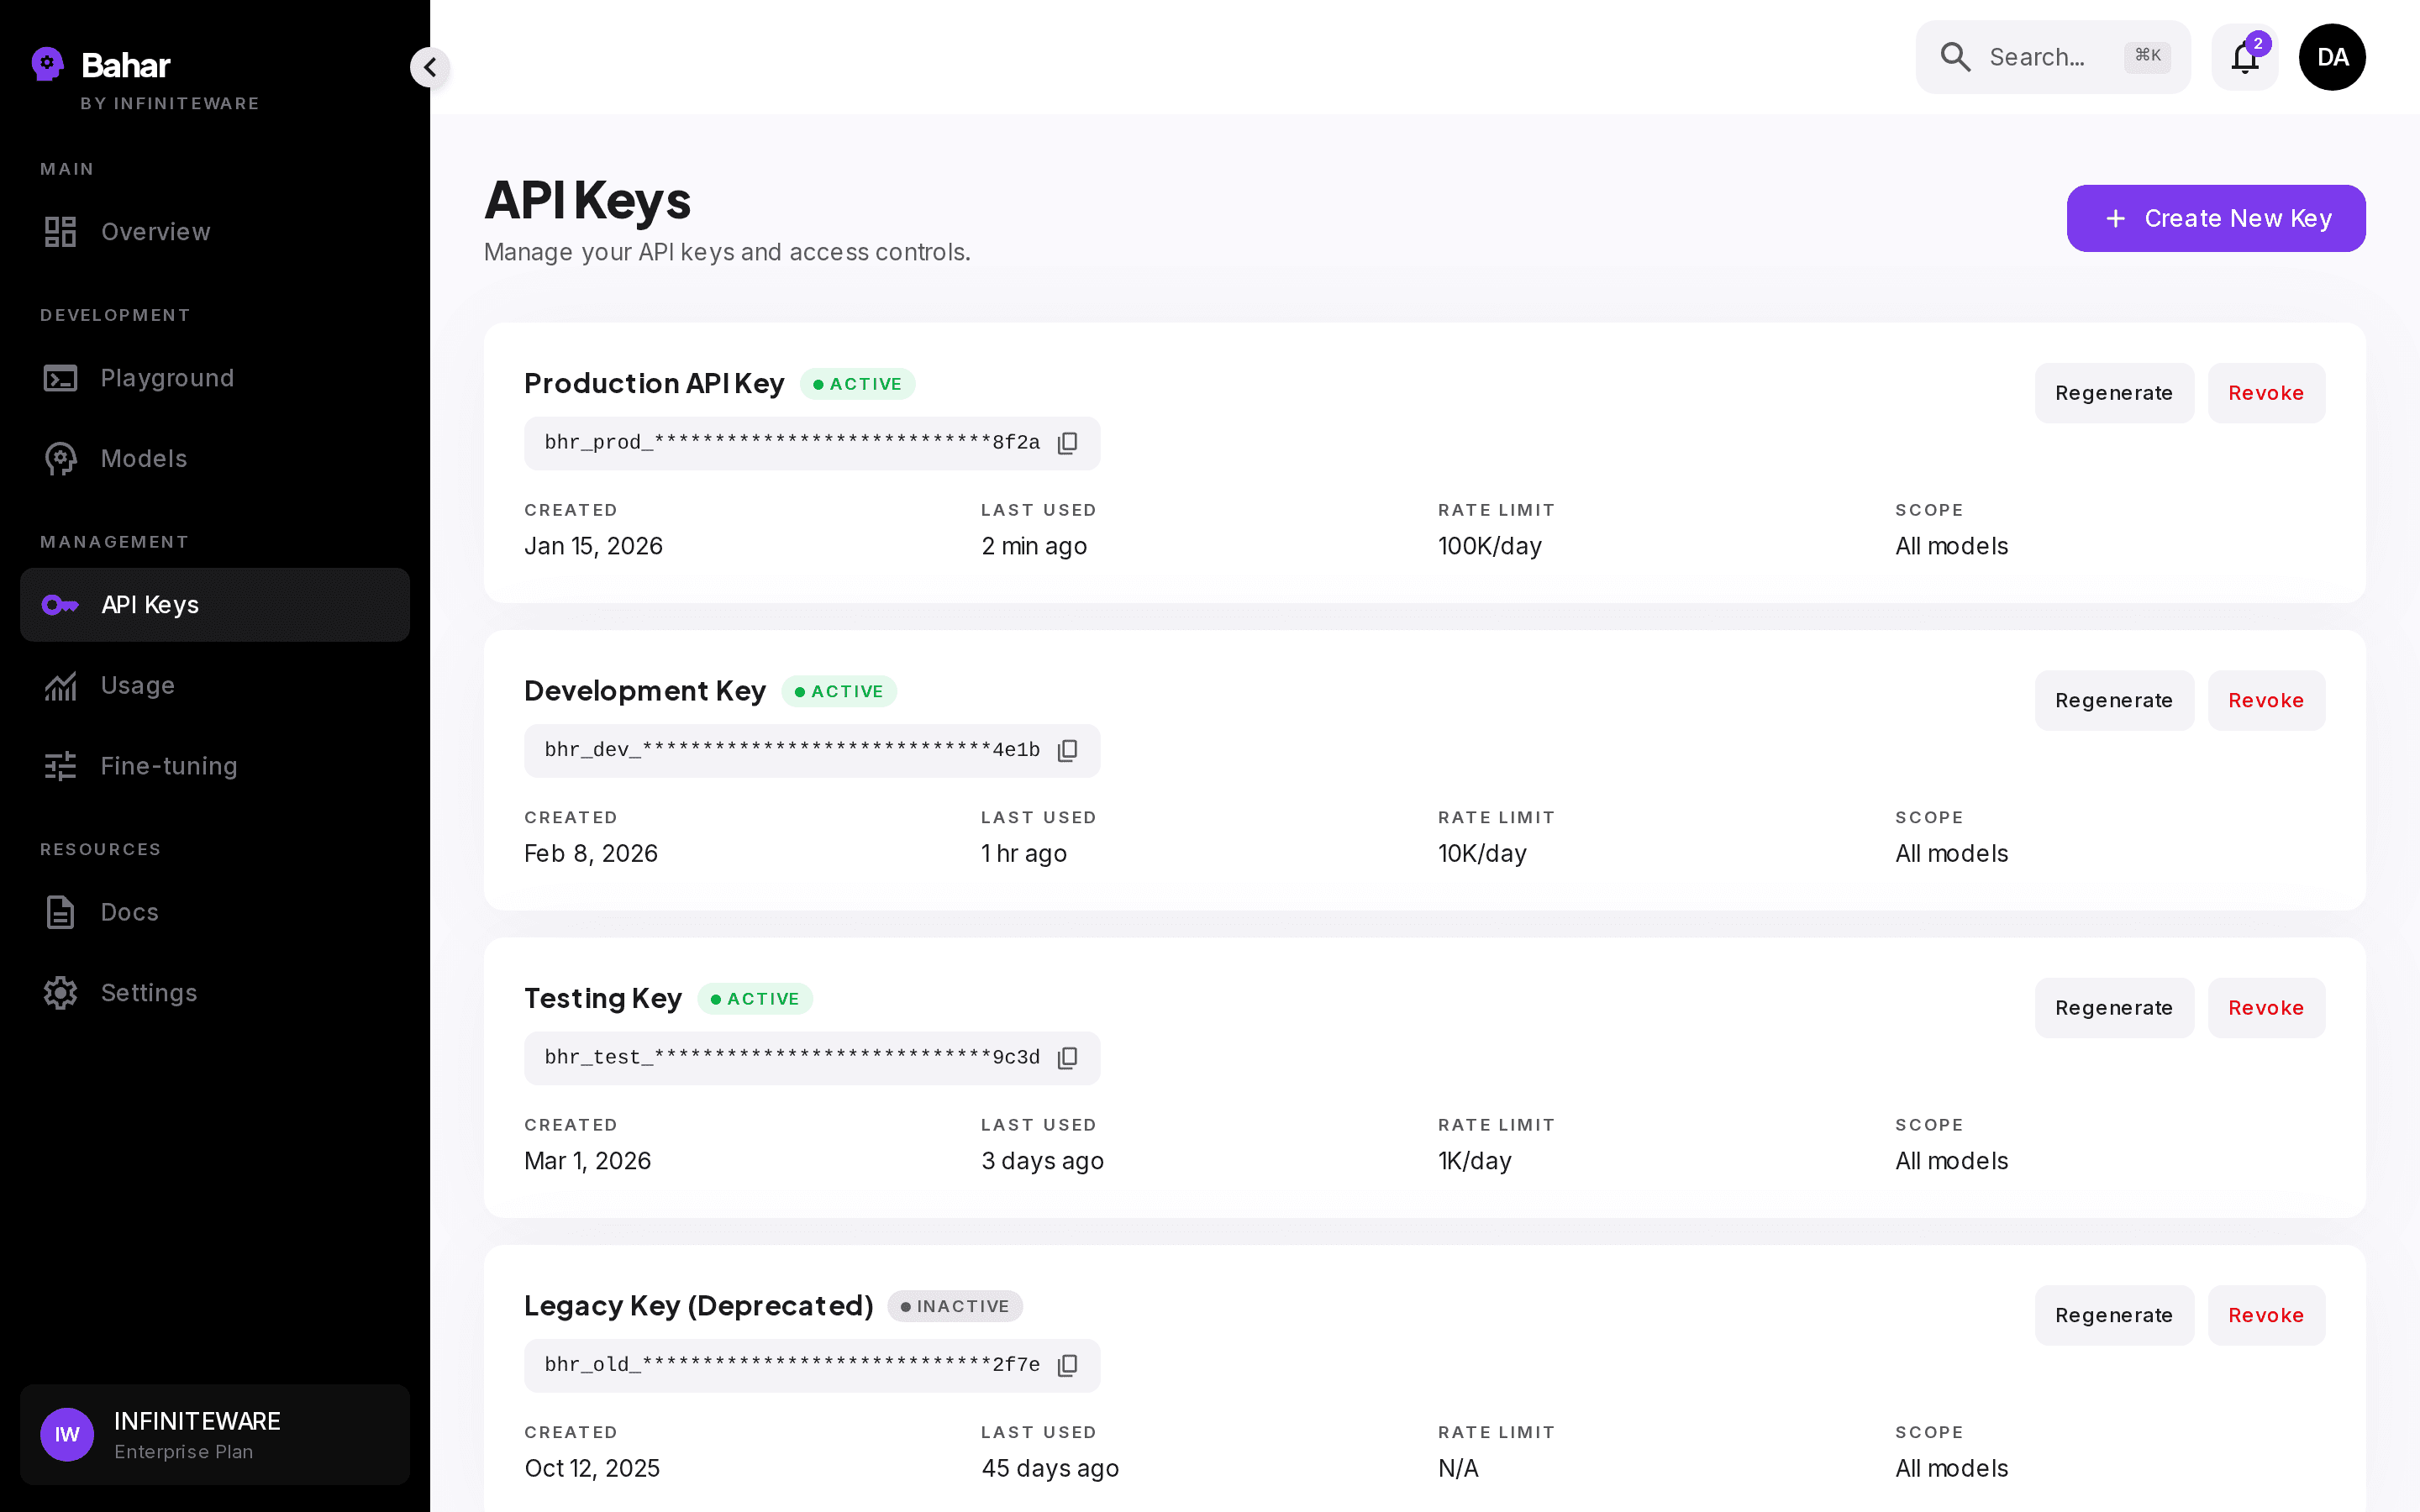The height and width of the screenshot is (1512, 2420).
Task: Open the Fine-tuning sliders icon
Action: pos(60,766)
